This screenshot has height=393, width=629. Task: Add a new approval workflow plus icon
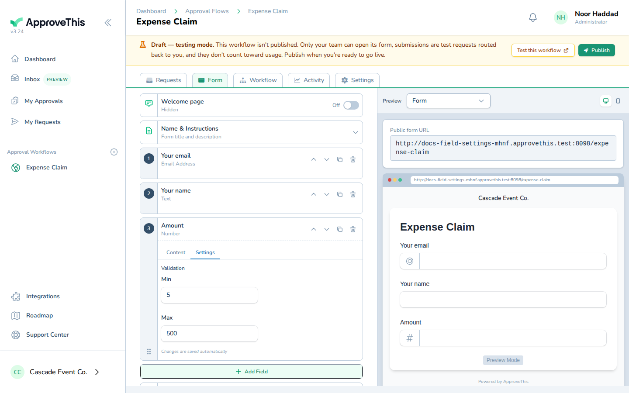(x=114, y=152)
